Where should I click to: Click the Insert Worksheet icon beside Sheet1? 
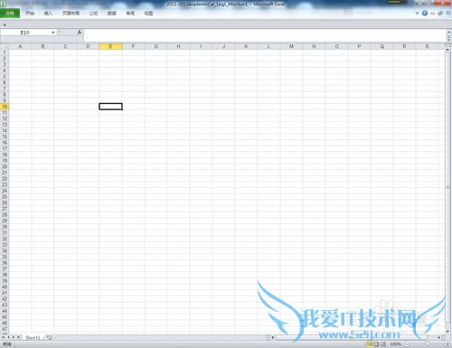pyautogui.click(x=49, y=337)
